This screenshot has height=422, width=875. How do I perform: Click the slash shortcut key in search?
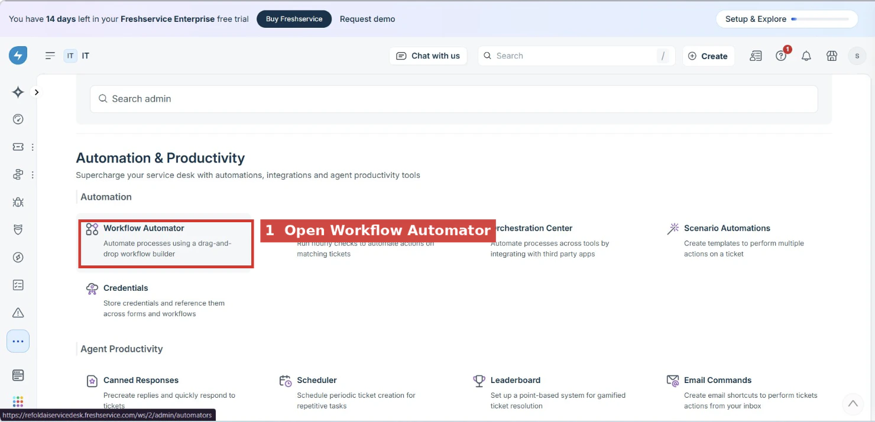tap(663, 56)
